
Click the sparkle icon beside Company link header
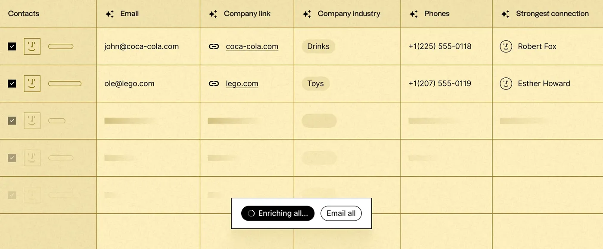pyautogui.click(x=213, y=14)
